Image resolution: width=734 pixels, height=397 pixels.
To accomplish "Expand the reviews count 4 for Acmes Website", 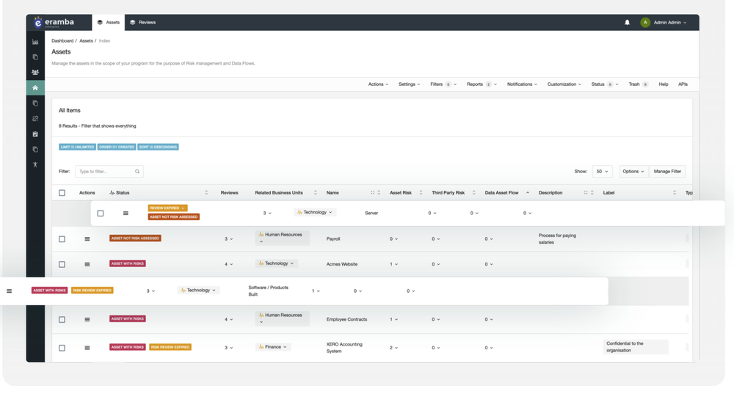I will tap(228, 264).
